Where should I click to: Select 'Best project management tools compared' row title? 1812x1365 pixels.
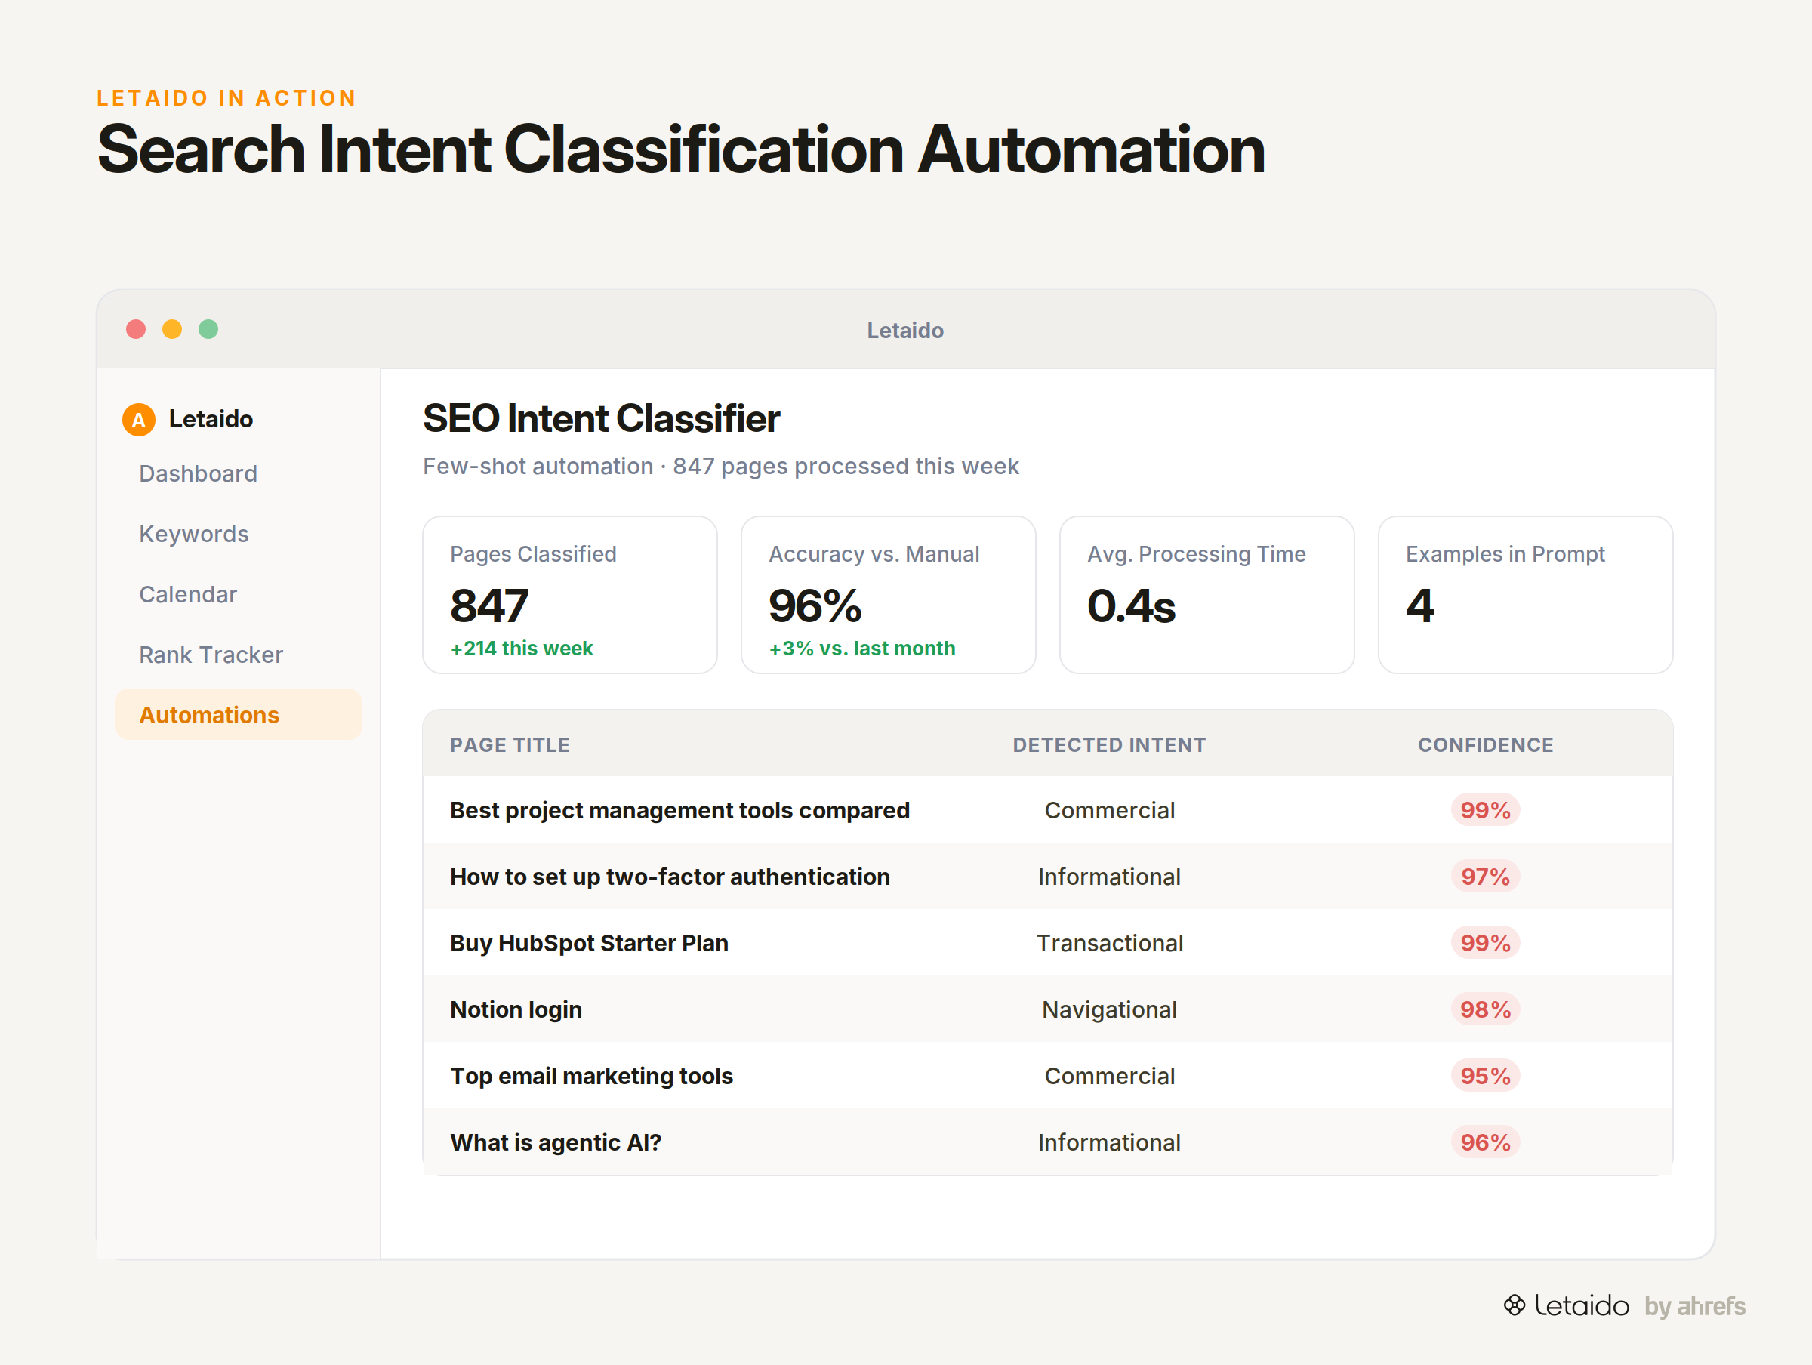click(680, 810)
